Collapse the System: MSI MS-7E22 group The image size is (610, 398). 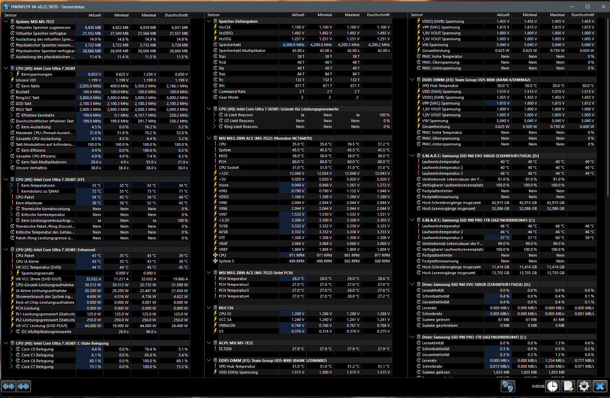click(6, 21)
